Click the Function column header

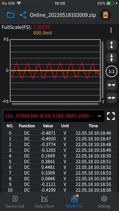pyautogui.click(x=27, y=126)
